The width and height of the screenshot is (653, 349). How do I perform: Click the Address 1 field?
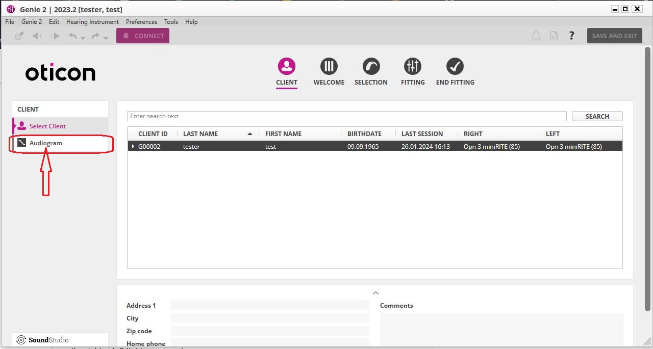click(x=270, y=305)
